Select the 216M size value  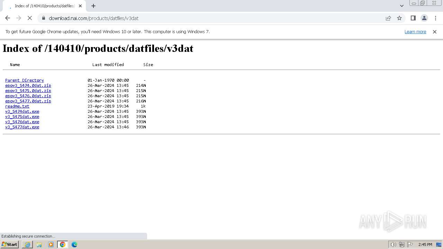pos(141,101)
